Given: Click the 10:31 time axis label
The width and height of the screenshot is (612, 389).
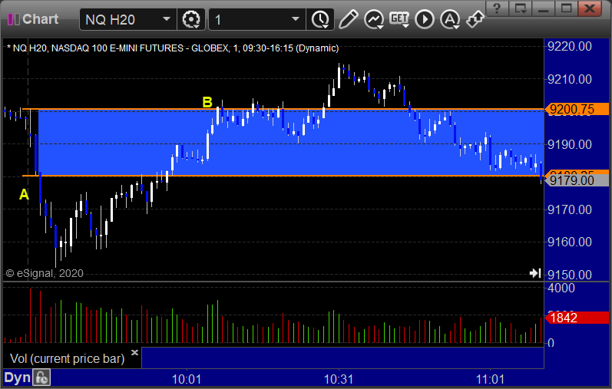Looking at the screenshot, I should tap(339, 379).
